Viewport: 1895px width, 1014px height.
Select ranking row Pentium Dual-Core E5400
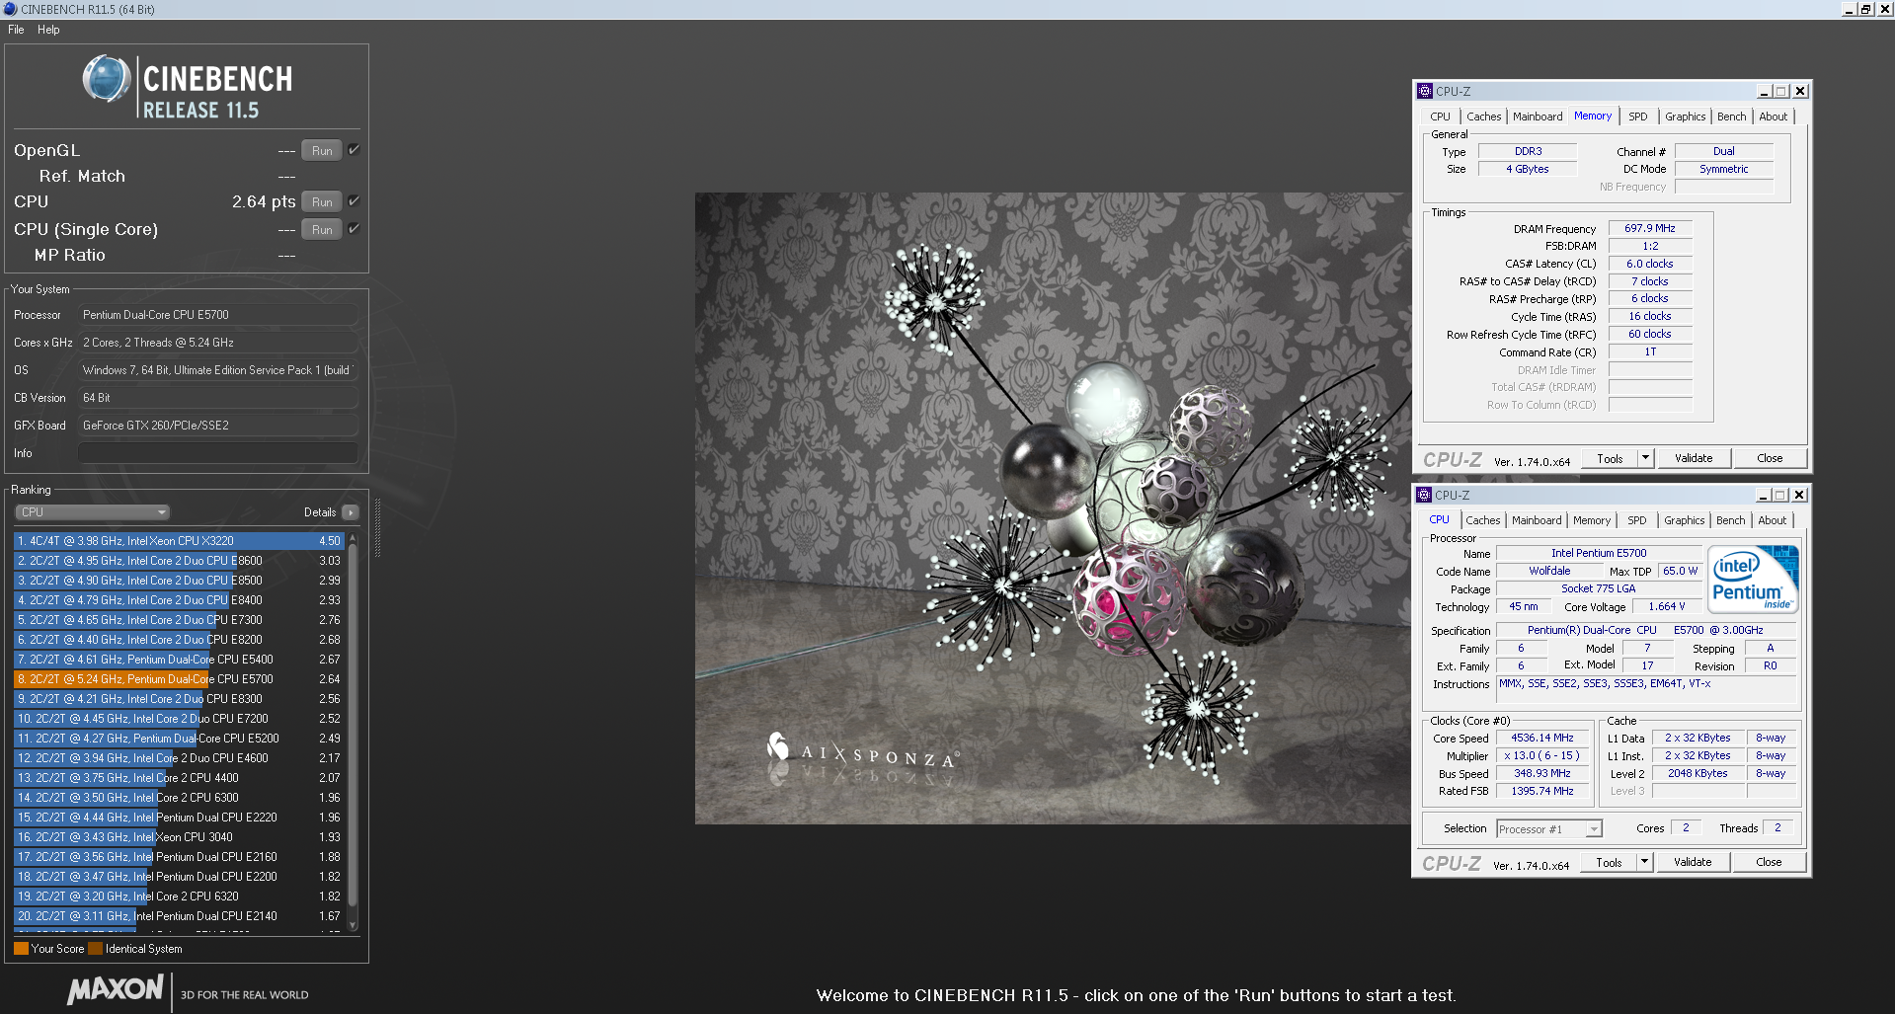pos(179,660)
